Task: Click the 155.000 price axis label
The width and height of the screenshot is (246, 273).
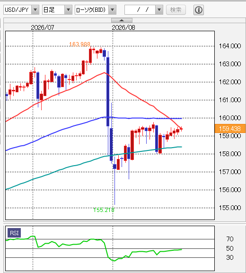Action: click(x=230, y=208)
